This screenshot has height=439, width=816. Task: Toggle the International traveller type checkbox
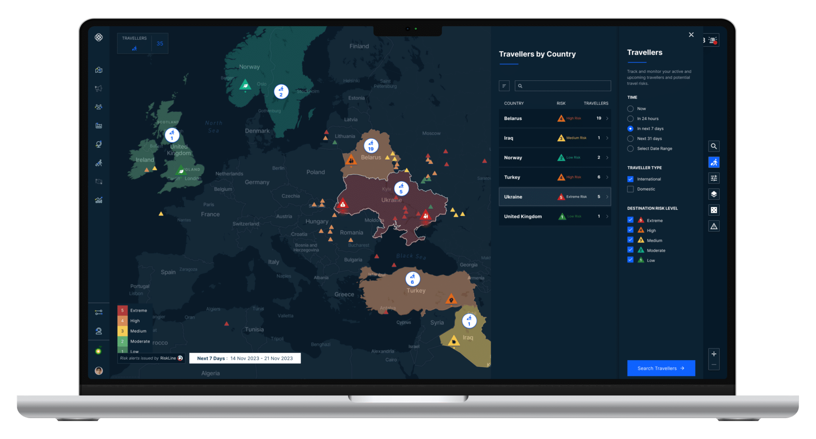pos(630,179)
